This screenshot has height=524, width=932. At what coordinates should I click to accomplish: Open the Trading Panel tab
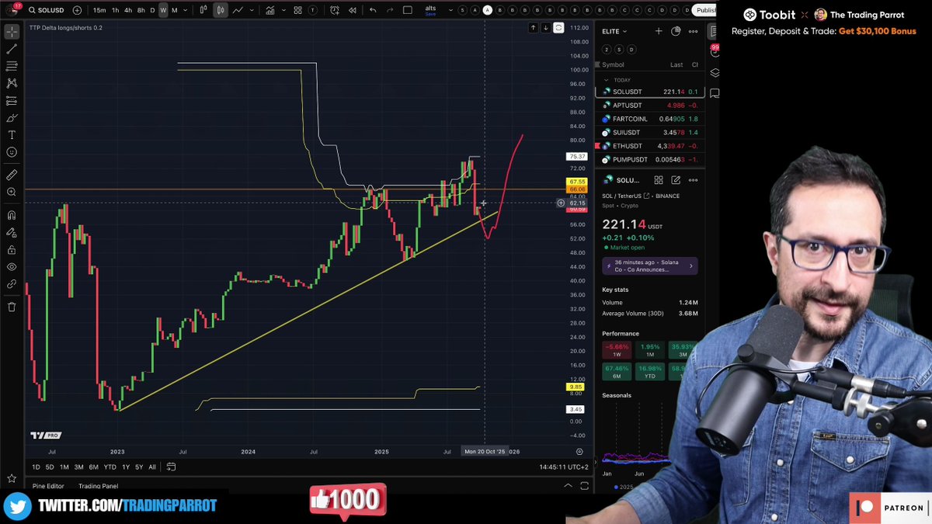pos(99,486)
